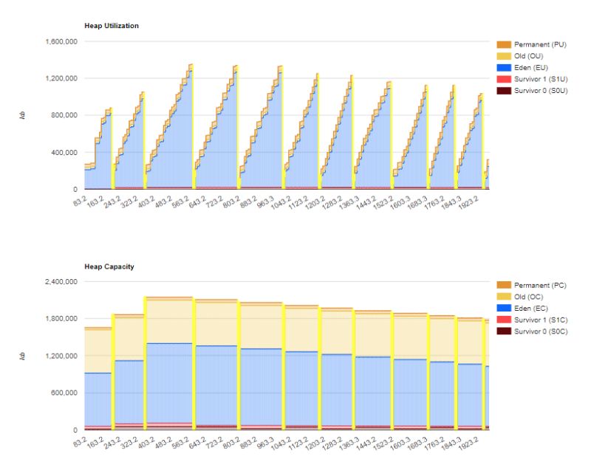Click the Permanent (PU) legend color icon
591x468 pixels.
coord(505,45)
